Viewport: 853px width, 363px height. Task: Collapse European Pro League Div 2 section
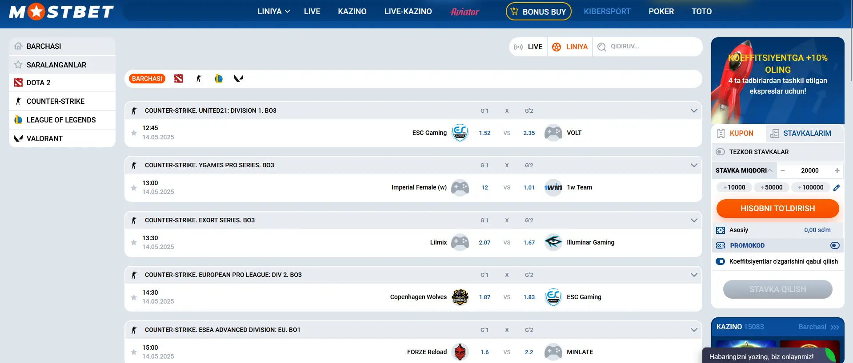(x=694, y=275)
